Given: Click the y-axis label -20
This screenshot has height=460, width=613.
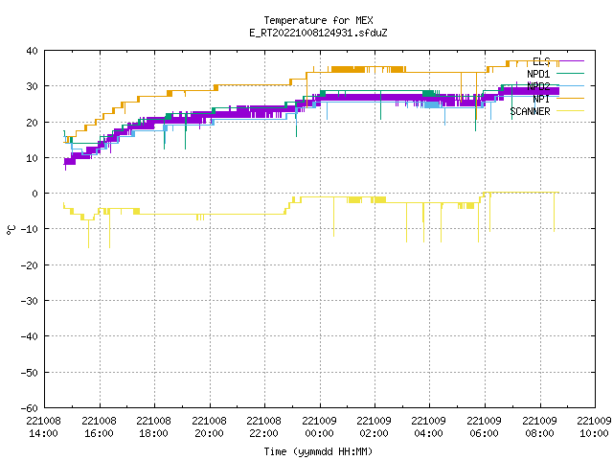Looking at the screenshot, I should pyautogui.click(x=30, y=265).
